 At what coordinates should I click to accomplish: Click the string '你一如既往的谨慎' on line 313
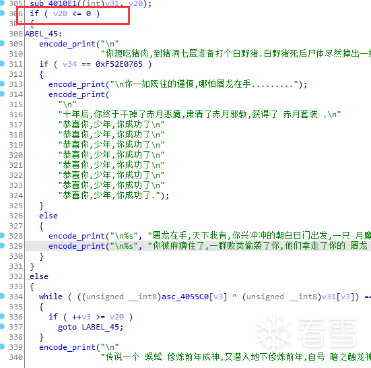tap(159, 84)
